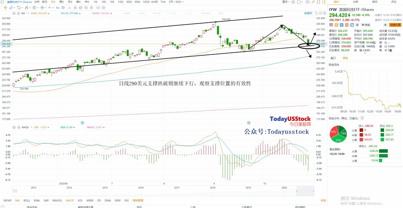This screenshot has width=403, height=208.
Task: Select the comment bubble annotation tool
Action: coord(63,8)
